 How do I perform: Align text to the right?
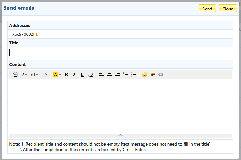coord(118,75)
